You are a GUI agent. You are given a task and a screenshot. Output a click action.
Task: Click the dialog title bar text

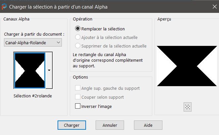click(58, 7)
